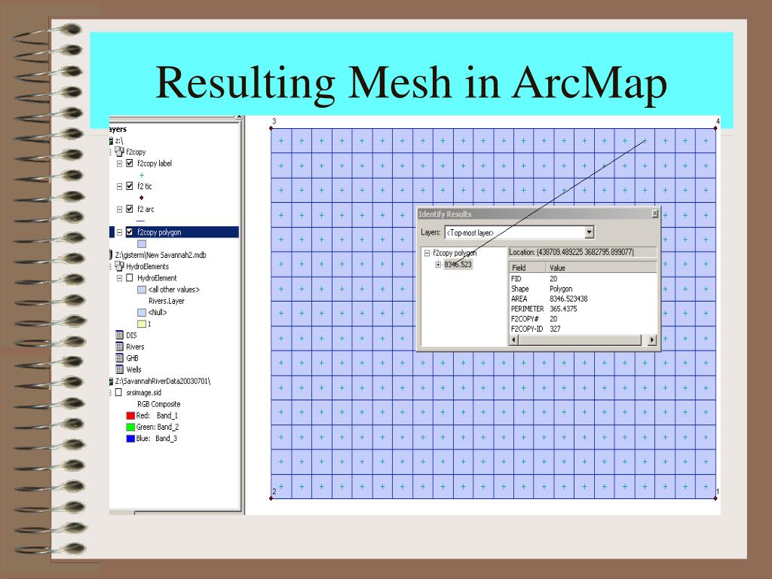Viewport: 772px width, 579px height.
Task: Click the Green Band_2 swatch
Action: 130,427
